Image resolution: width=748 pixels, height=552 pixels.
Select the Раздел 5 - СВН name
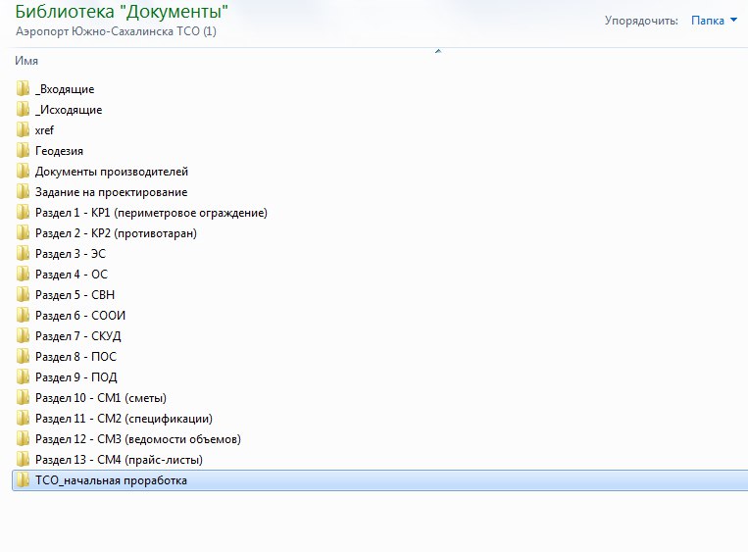[x=75, y=295]
